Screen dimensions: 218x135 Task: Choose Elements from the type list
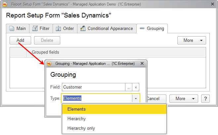[114, 109]
